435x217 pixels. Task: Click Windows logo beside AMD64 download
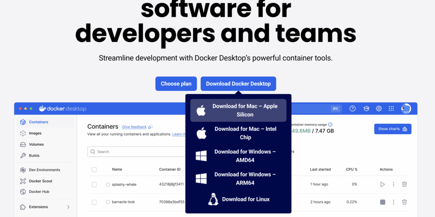(x=201, y=156)
